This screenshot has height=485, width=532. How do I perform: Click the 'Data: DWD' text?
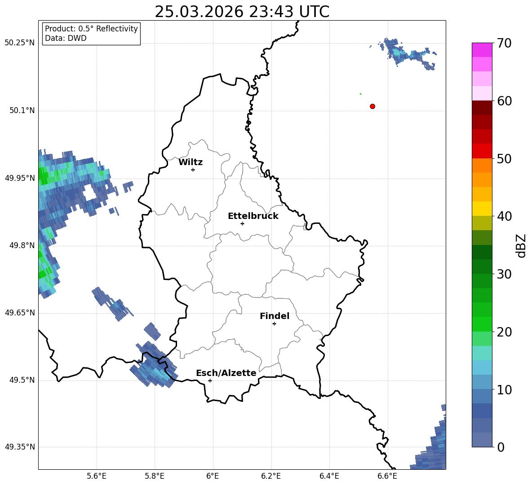coord(66,38)
